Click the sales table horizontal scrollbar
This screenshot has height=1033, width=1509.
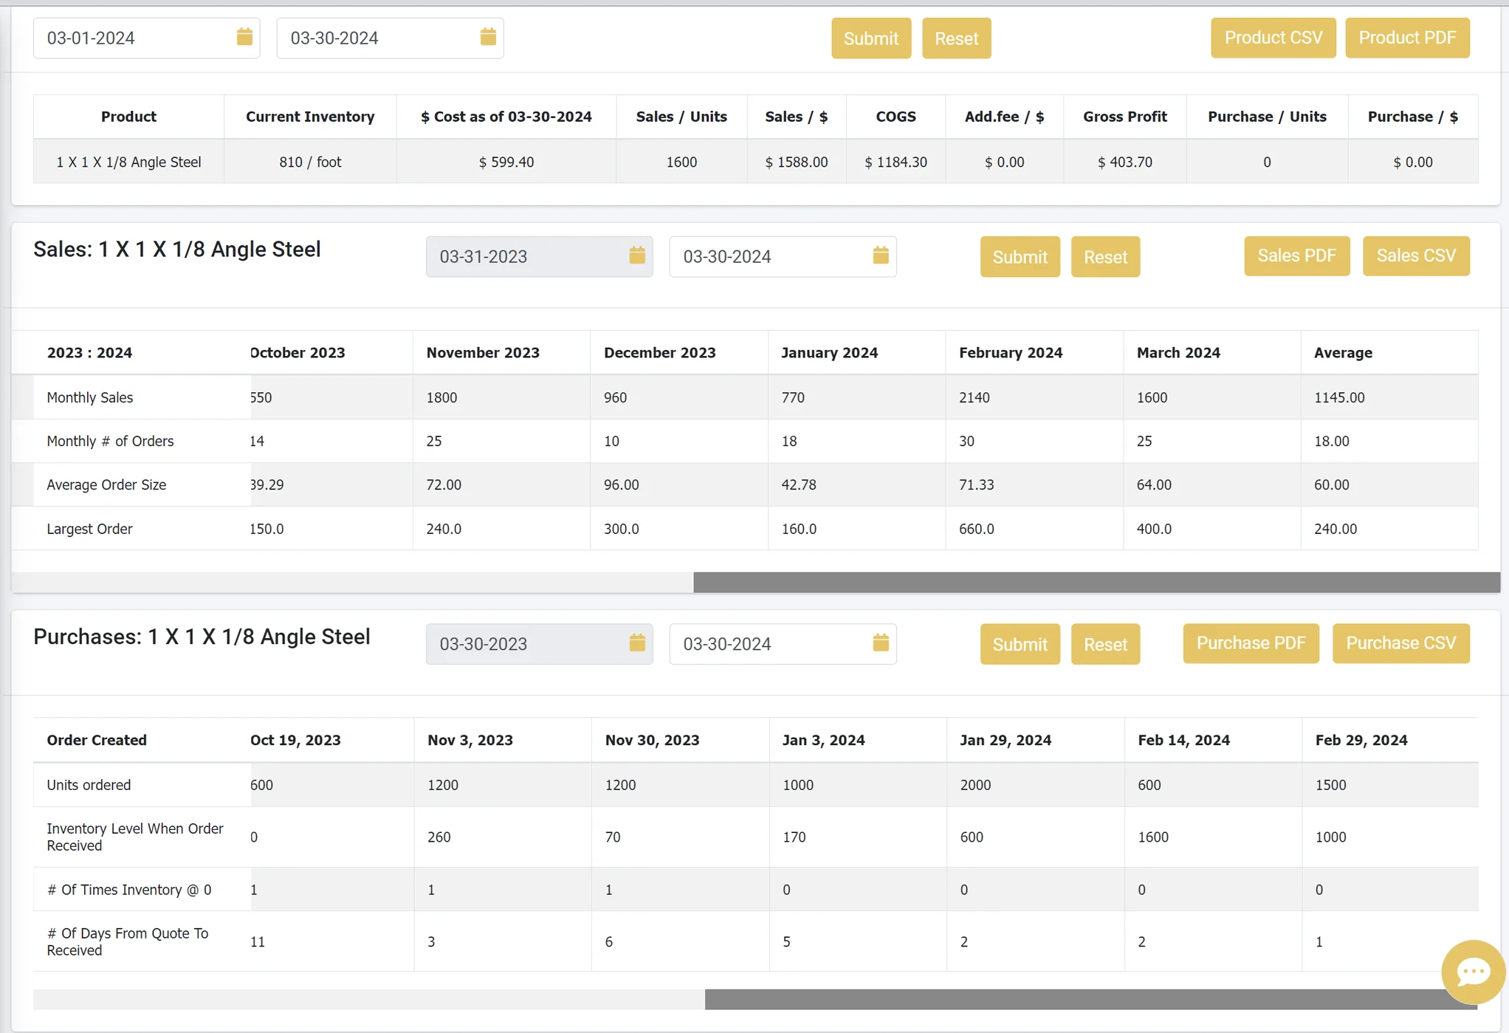click(x=1096, y=583)
